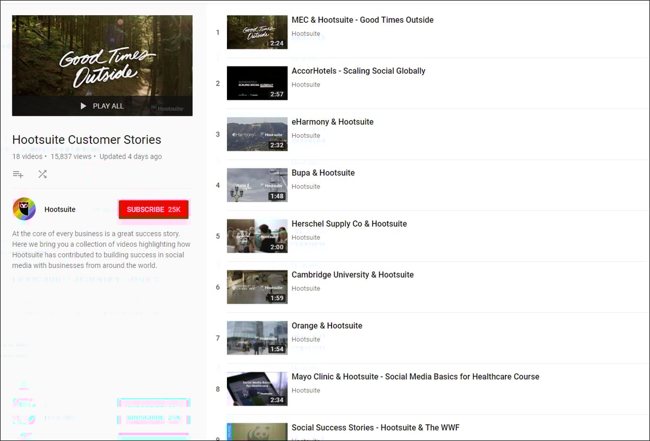
Task: Open 'Social Success Stories - Hootsuite & The WWF'
Action: (x=375, y=427)
